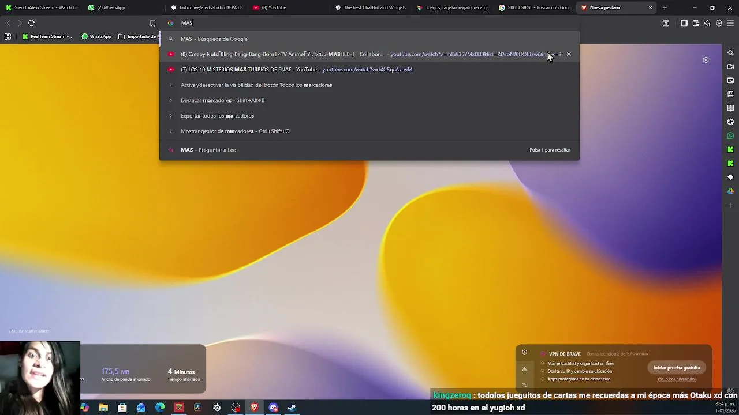The width and height of the screenshot is (739, 415).
Task: Select the VPN shield tab in the card
Action: click(x=524, y=353)
